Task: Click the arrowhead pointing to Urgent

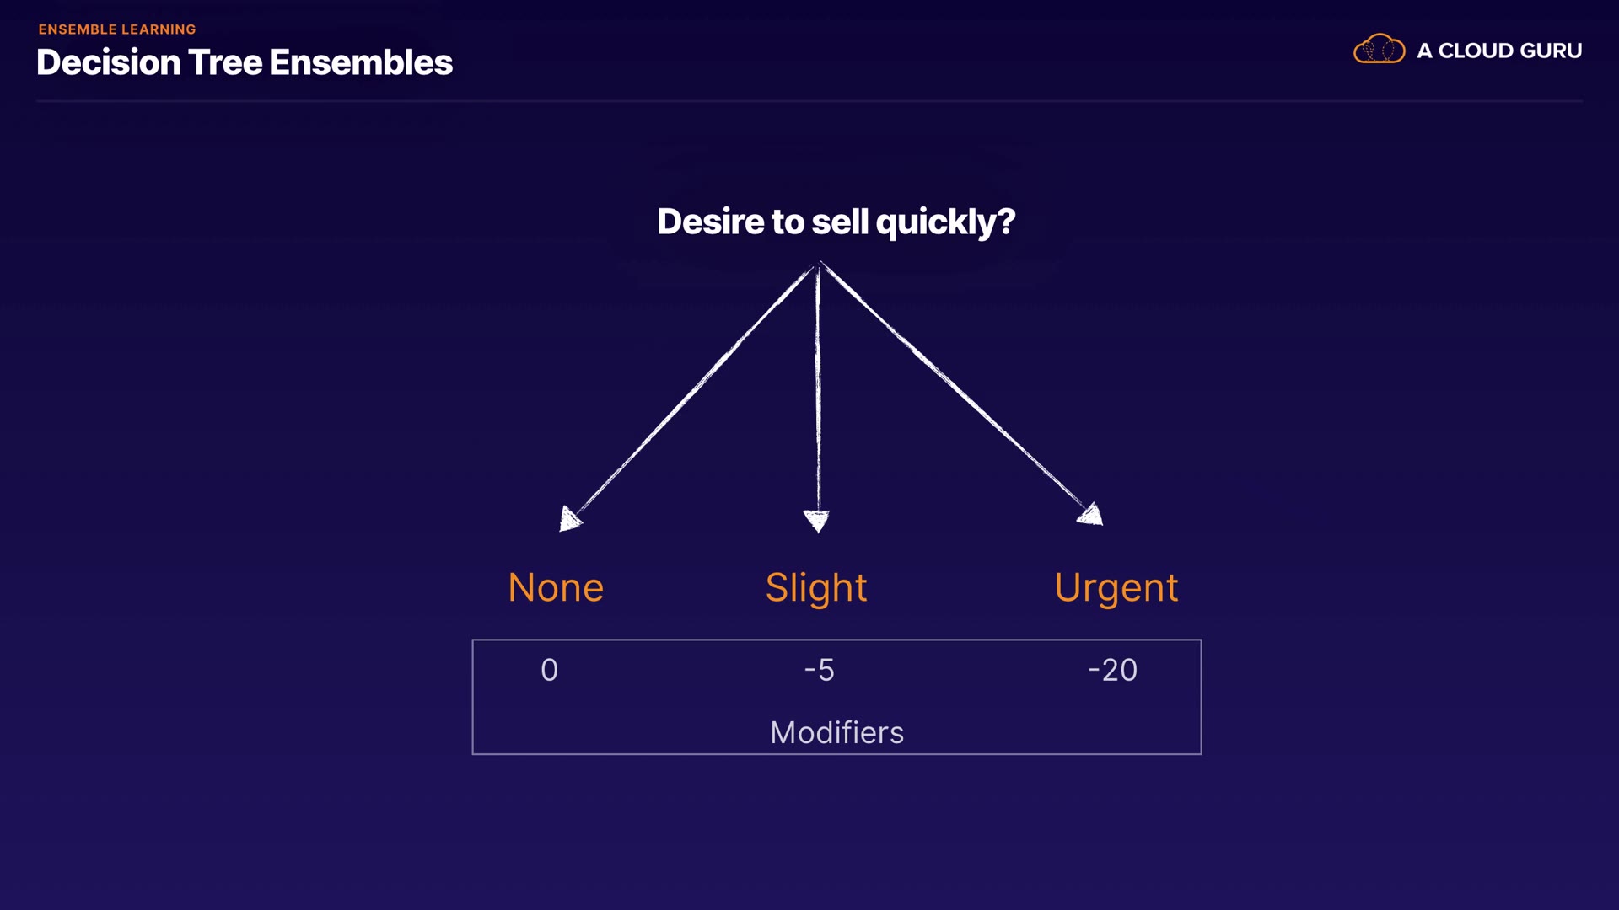Action: click(x=1091, y=514)
